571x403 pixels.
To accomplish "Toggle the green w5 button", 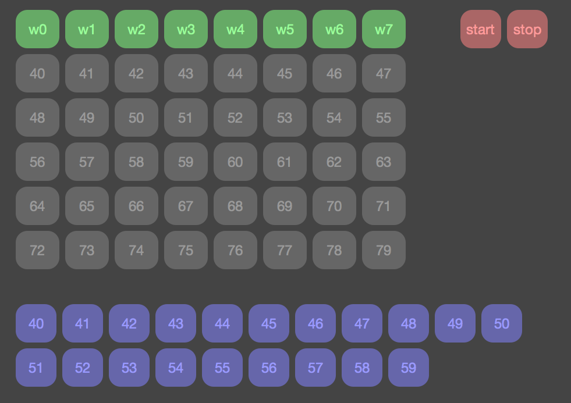I will point(285,29).
